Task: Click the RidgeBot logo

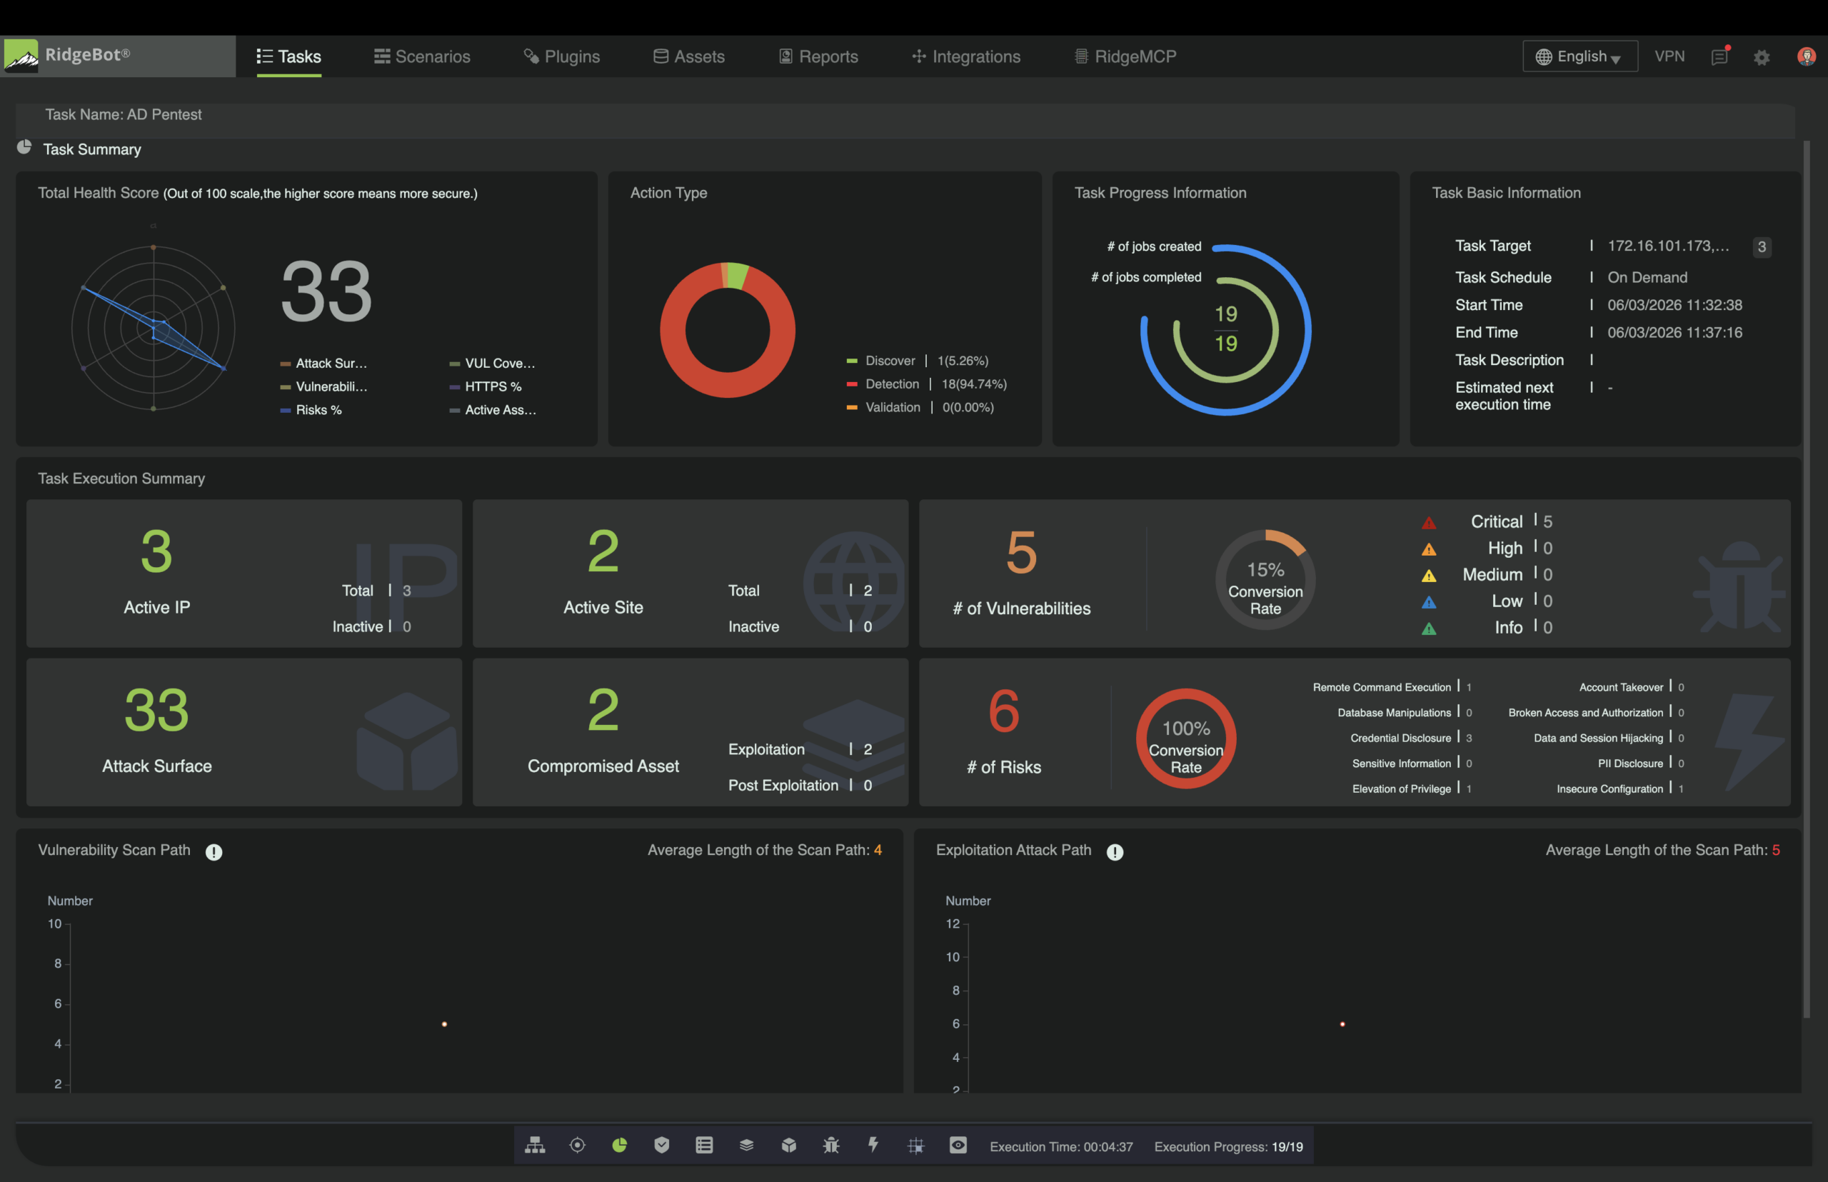Action: click(x=21, y=56)
